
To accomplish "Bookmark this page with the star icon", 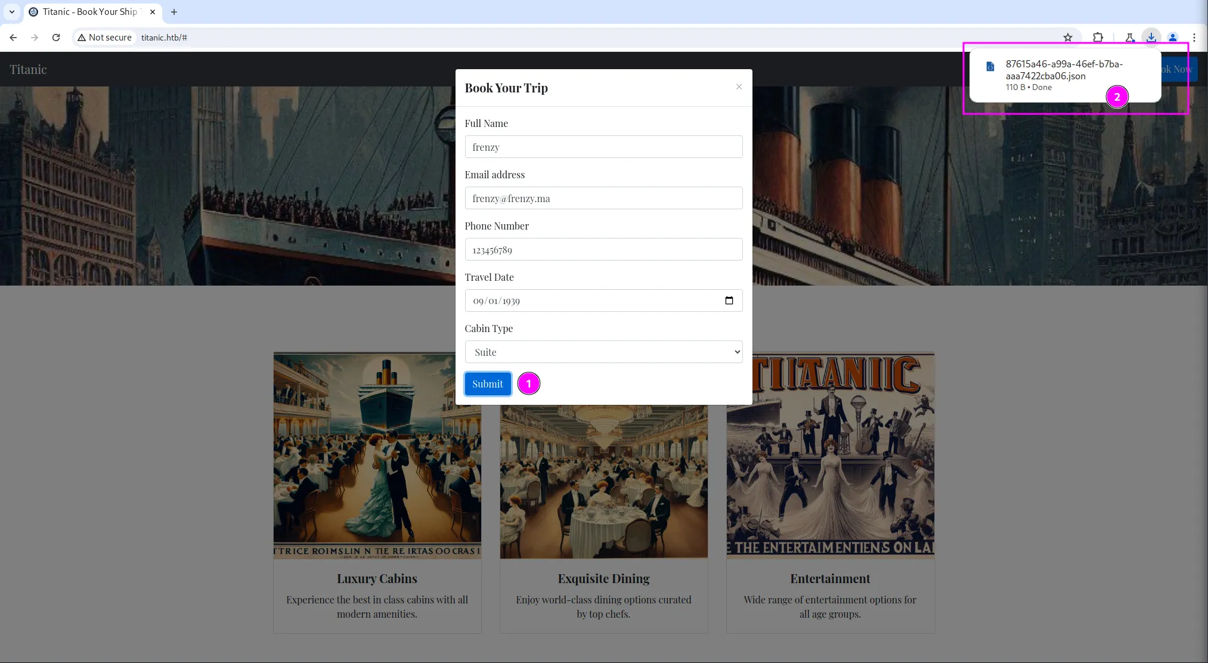I will pyautogui.click(x=1068, y=38).
